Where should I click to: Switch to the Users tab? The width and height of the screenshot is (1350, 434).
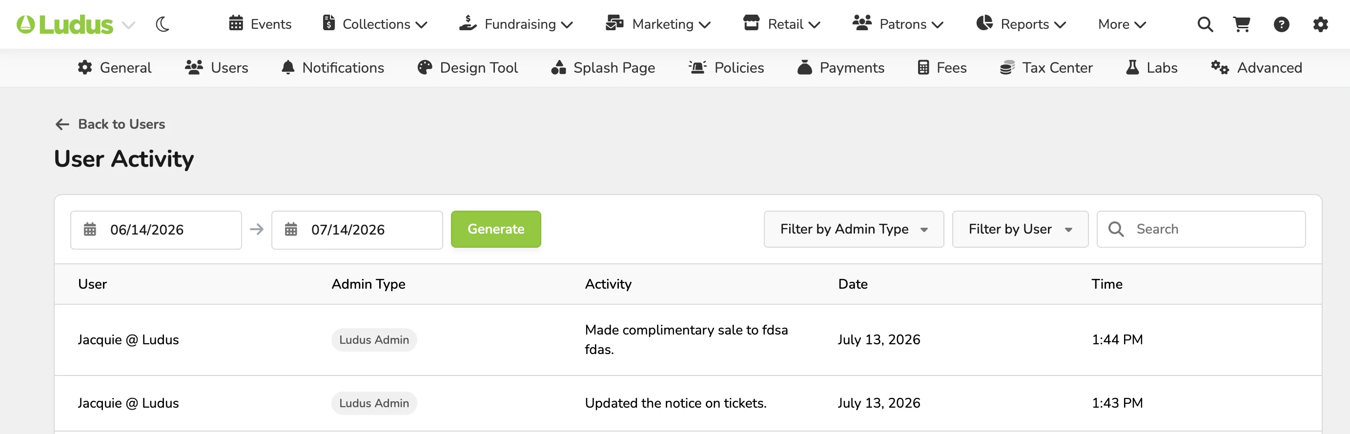point(216,67)
